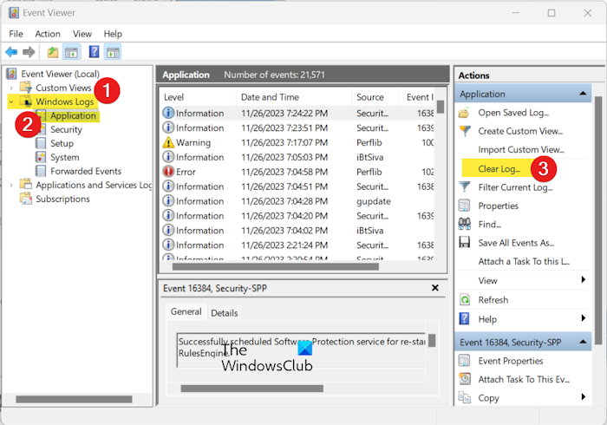Click the Filter Current Log funnel icon
Viewport: 607px width, 425px height.
(464, 187)
